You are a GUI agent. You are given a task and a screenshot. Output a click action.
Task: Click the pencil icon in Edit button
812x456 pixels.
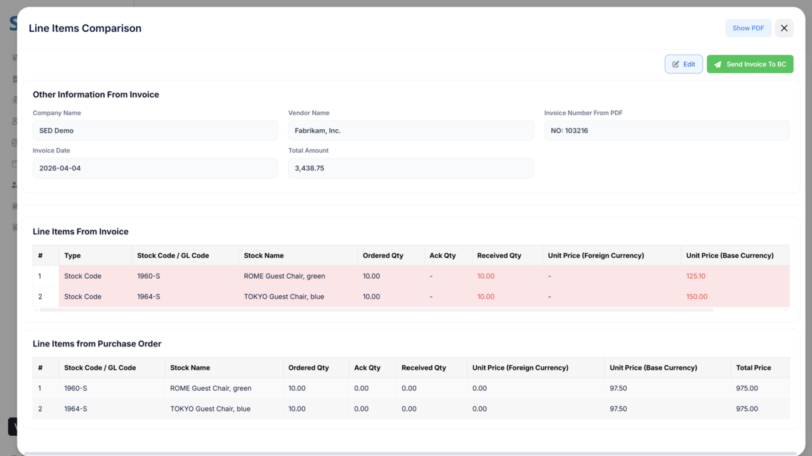coord(676,64)
